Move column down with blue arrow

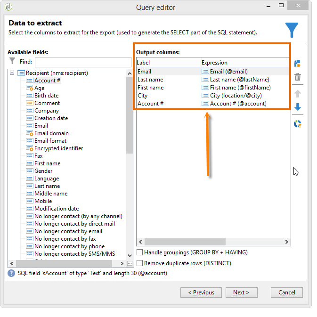pyautogui.click(x=297, y=107)
